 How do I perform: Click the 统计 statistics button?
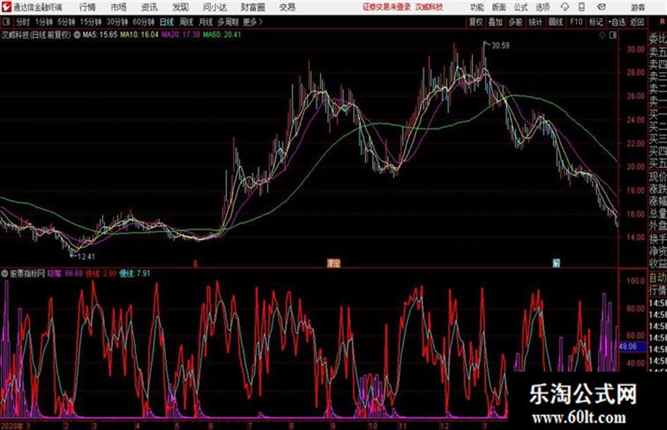536,22
